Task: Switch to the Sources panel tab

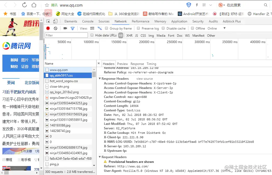Action: 104,21
